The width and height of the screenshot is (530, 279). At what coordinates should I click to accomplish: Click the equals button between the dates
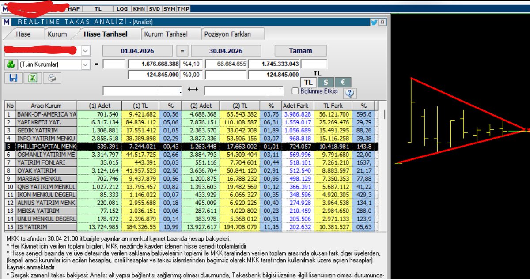click(182, 51)
